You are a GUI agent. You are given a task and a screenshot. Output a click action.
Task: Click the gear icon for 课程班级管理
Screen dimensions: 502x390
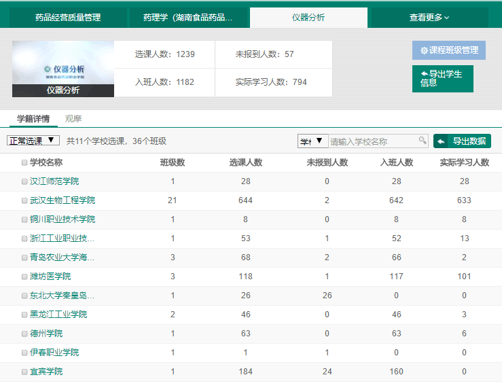tap(424, 50)
